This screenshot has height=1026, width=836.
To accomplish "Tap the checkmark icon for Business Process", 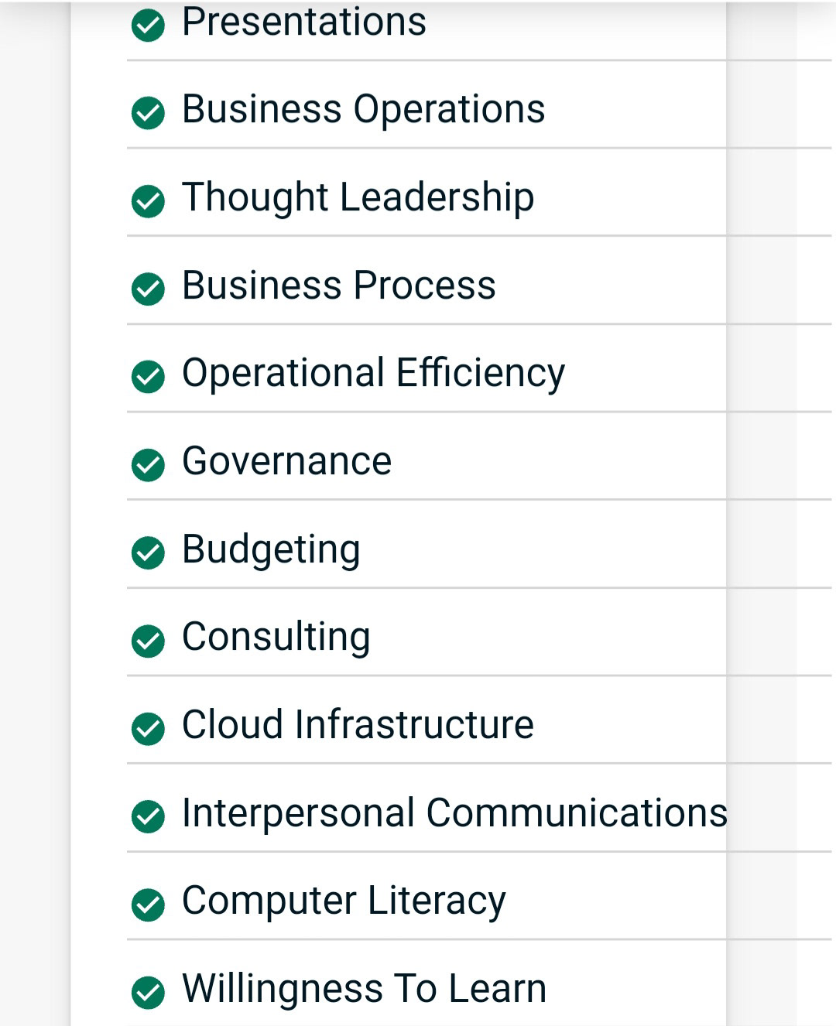I will point(148,289).
